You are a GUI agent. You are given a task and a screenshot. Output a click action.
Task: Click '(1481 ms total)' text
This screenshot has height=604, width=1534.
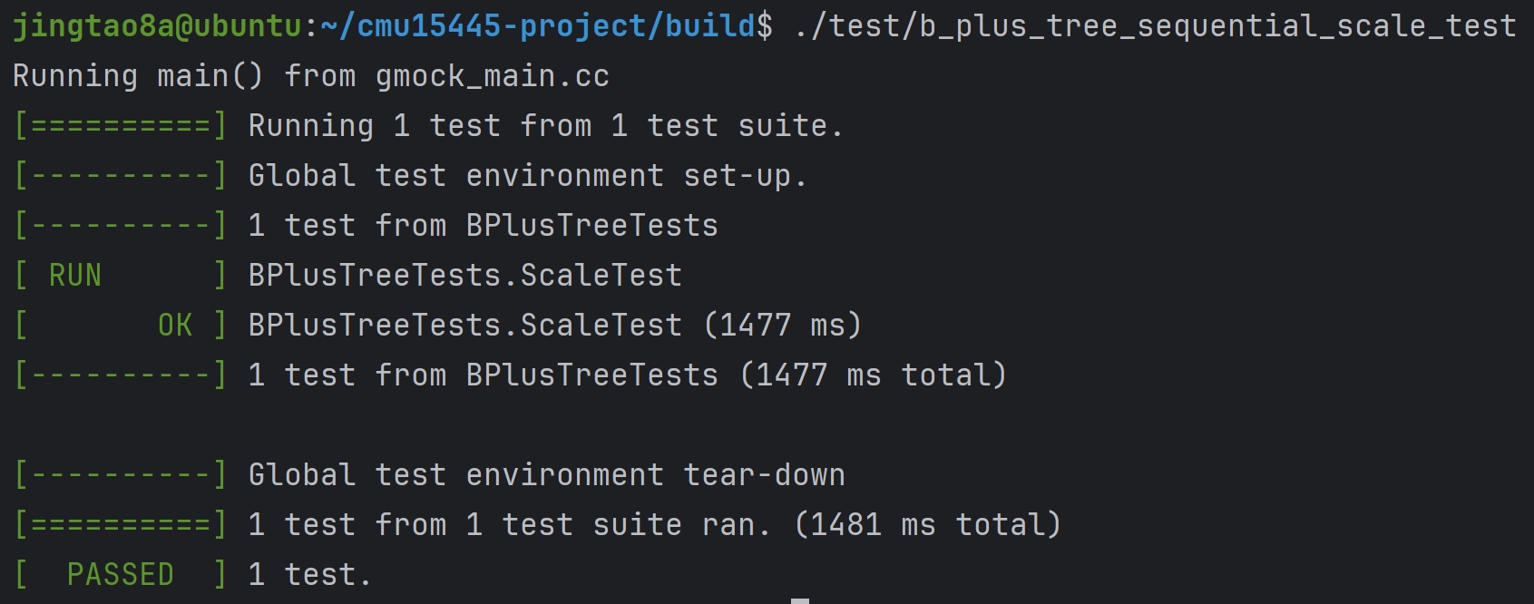click(x=928, y=525)
